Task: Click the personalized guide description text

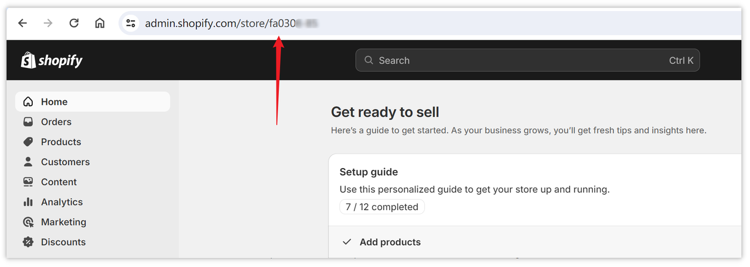Action: pos(475,190)
